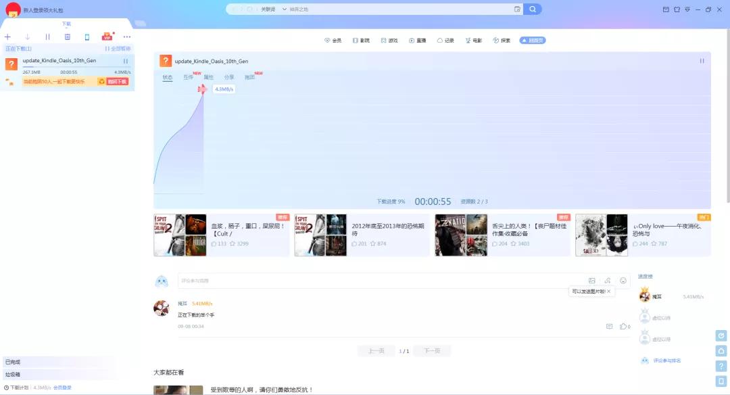Pause selected tasks from the left toolbar

(x=47, y=37)
